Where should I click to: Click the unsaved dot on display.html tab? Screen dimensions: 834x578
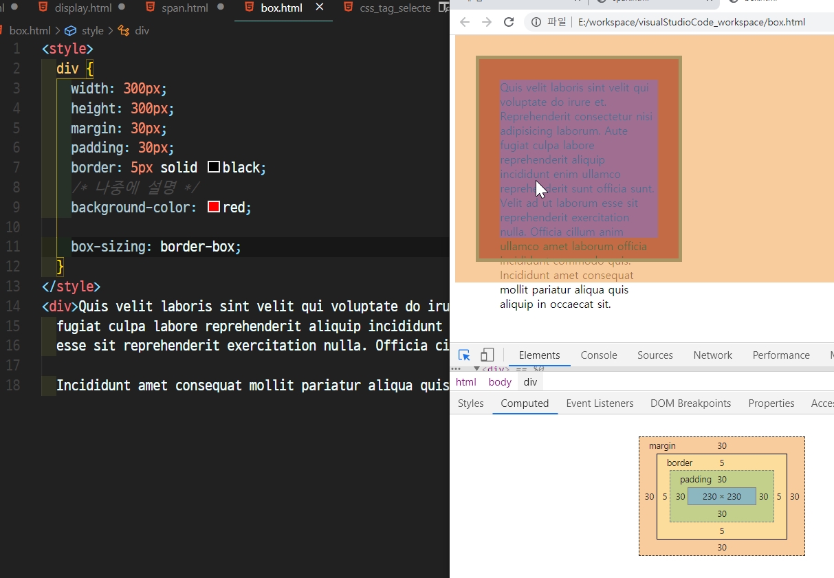(x=122, y=8)
